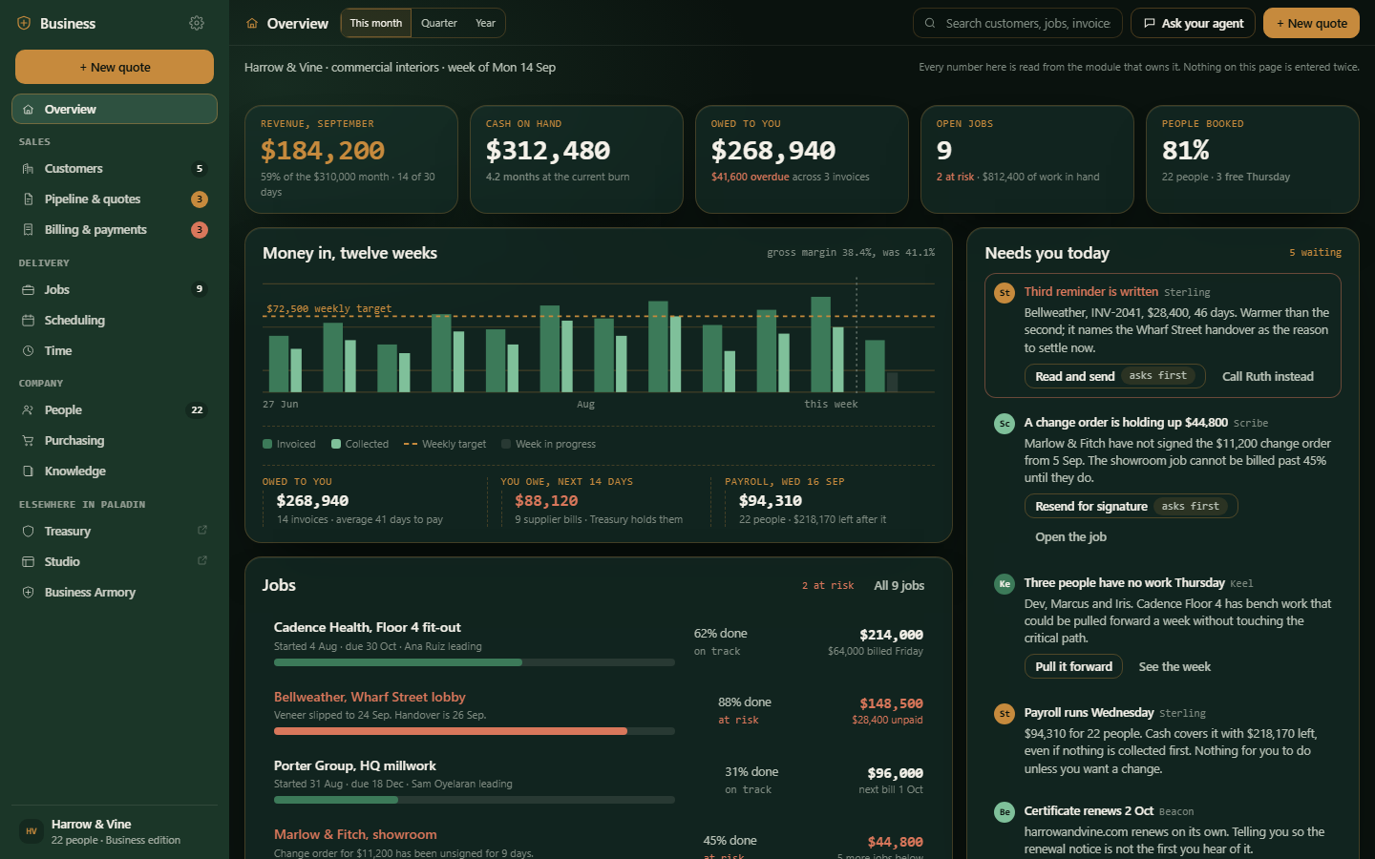Click the Billing & payments receipt icon
1375x859 pixels.
click(28, 230)
